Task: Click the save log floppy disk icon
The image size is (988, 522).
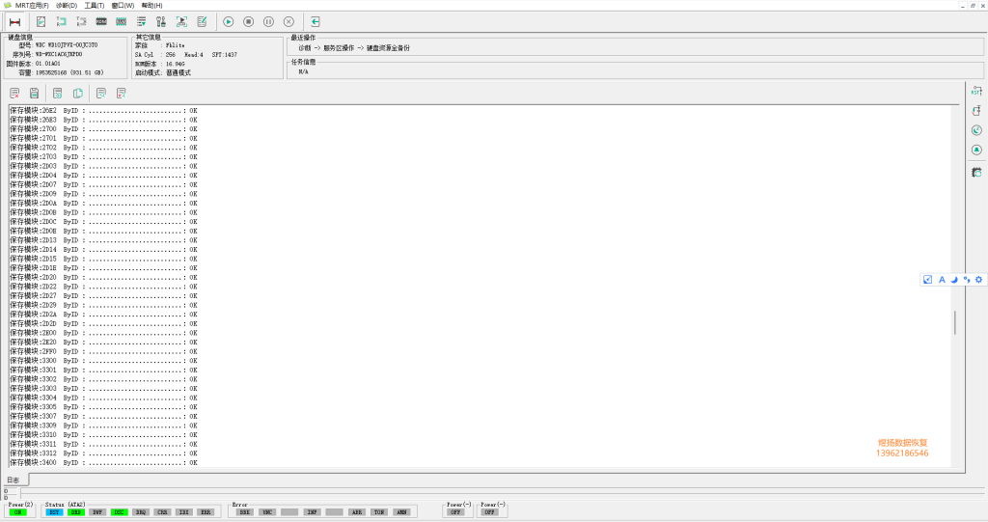Action: click(x=34, y=94)
